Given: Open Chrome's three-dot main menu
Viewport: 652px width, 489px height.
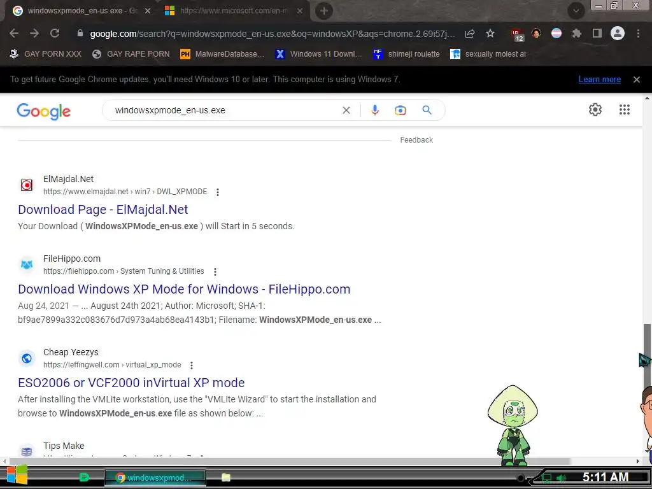Looking at the screenshot, I should pos(638,33).
